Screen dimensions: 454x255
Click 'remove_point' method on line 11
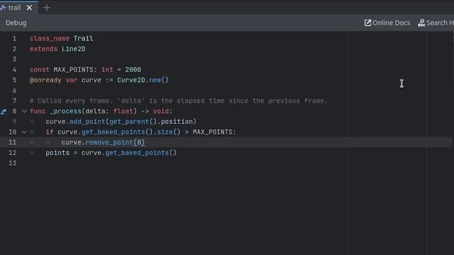109,142
